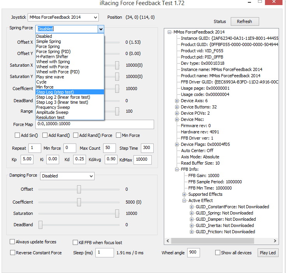Screen dimensions: 286x273
Task: Choose Play sine wave option
Action: [70, 77]
